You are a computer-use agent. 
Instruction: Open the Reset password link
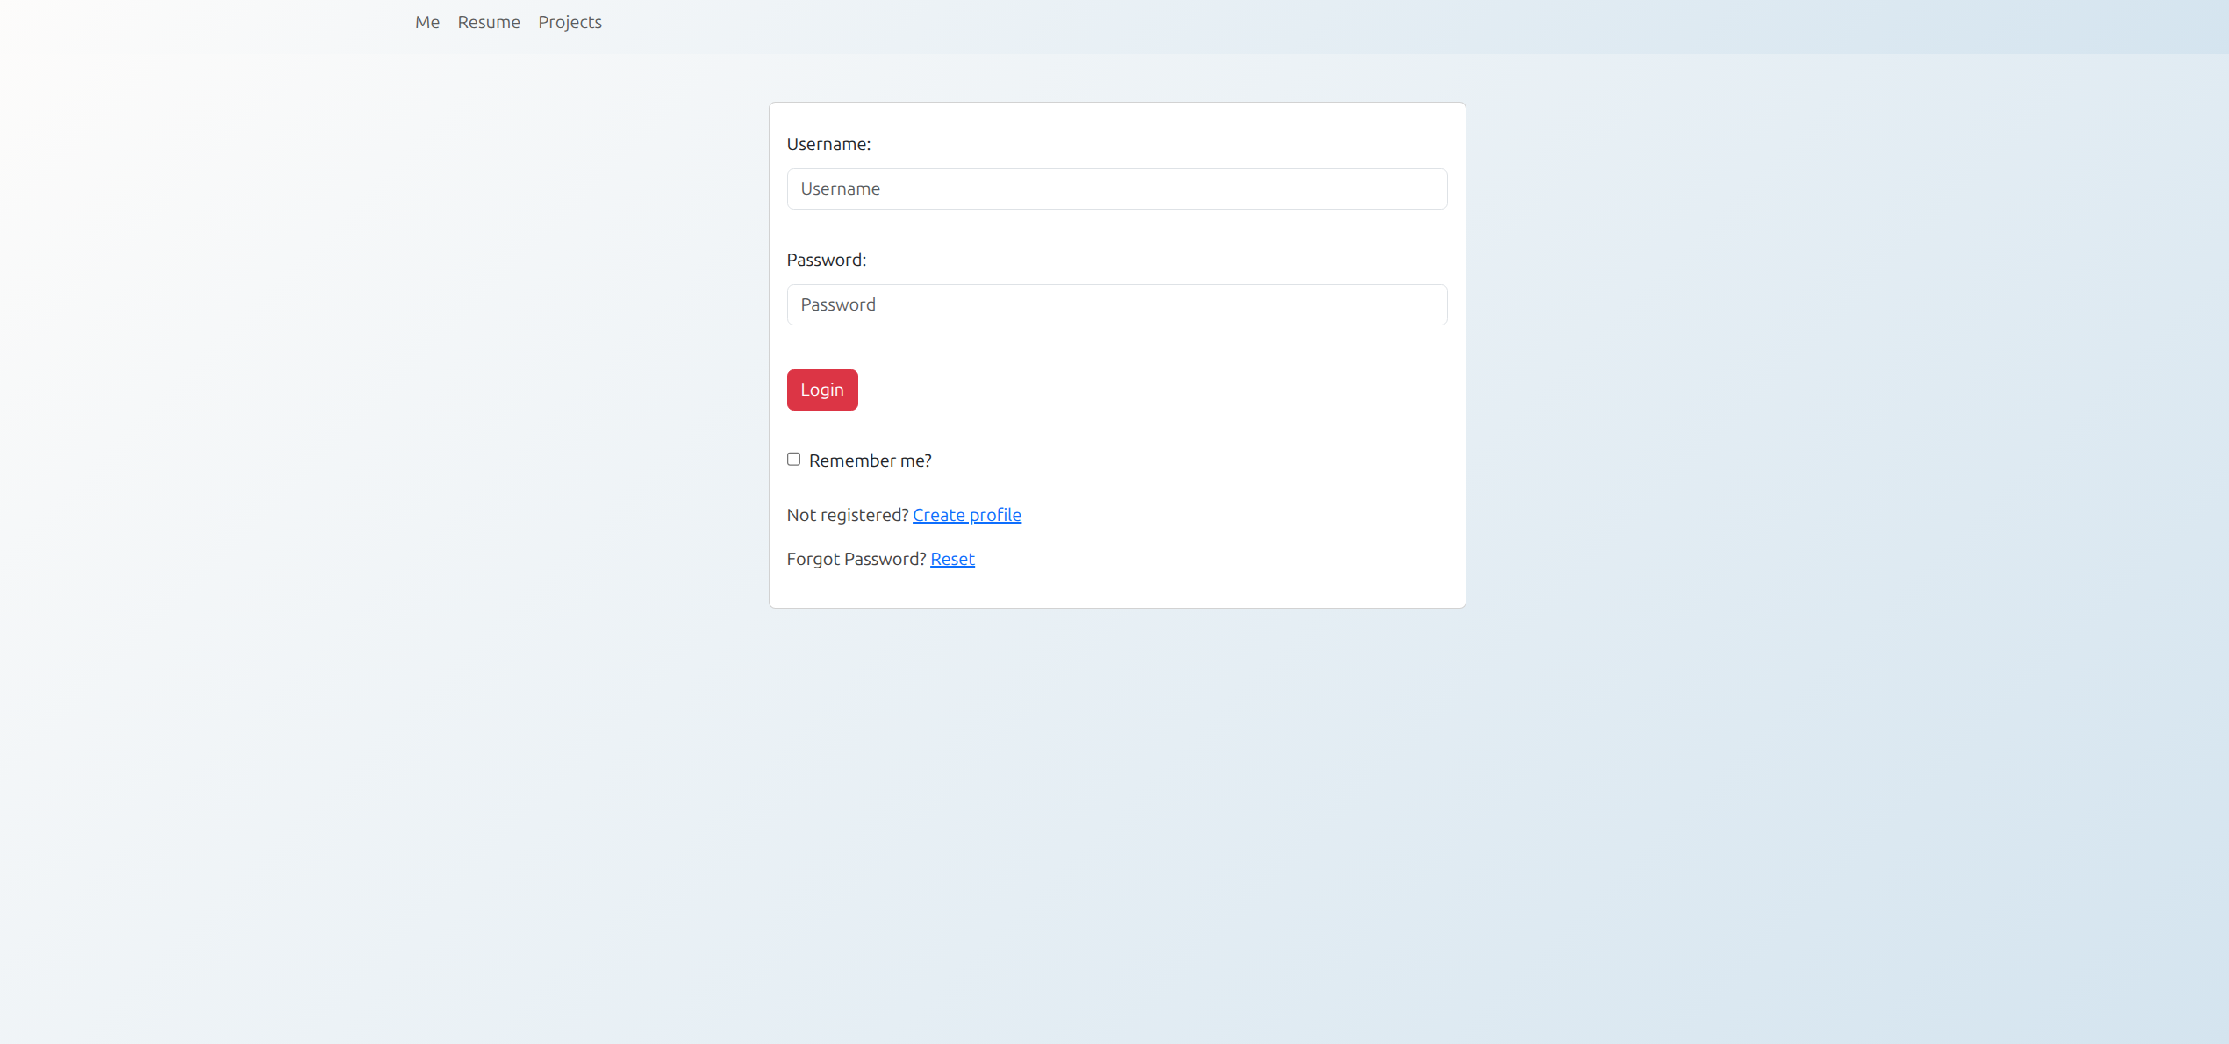coord(952,559)
